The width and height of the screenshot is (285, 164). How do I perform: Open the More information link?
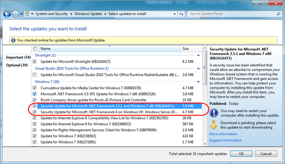point(223,134)
